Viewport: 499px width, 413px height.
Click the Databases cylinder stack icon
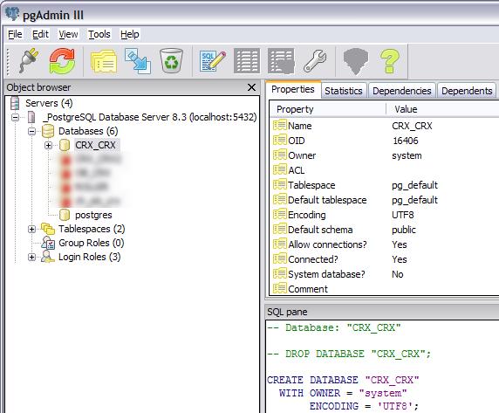point(48,131)
